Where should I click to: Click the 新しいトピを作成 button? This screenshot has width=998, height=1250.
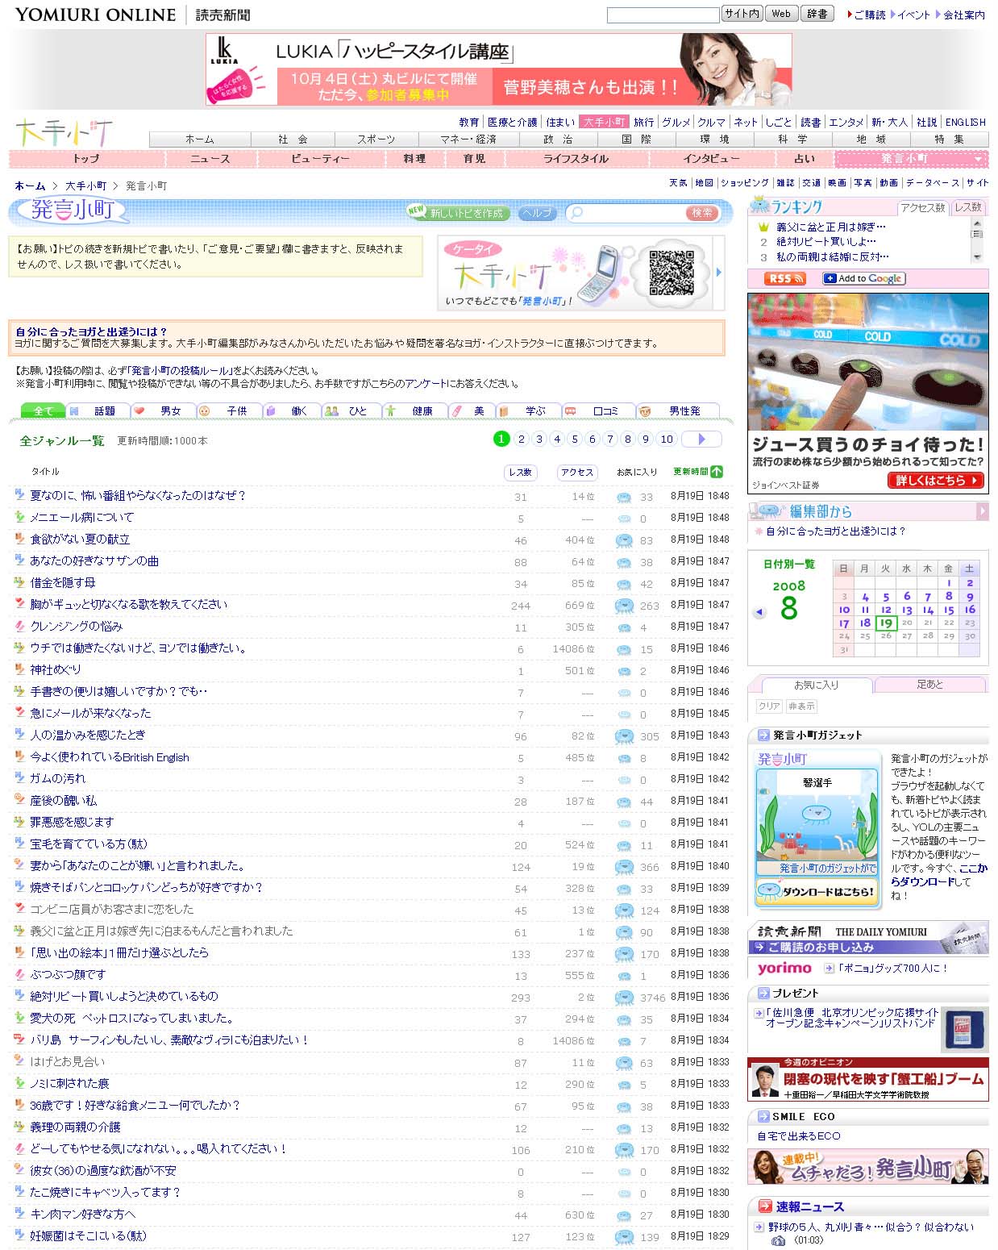[457, 213]
